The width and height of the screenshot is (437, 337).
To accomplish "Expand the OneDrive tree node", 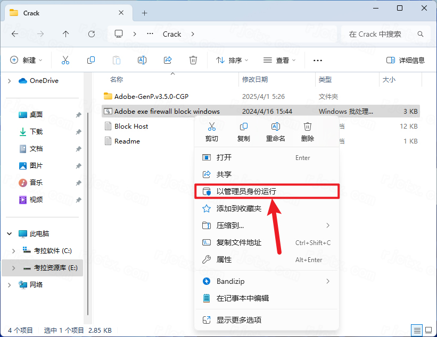I will (9, 81).
